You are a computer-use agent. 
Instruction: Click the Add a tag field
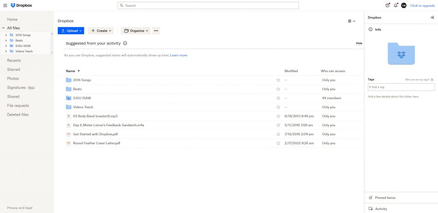coord(401,87)
